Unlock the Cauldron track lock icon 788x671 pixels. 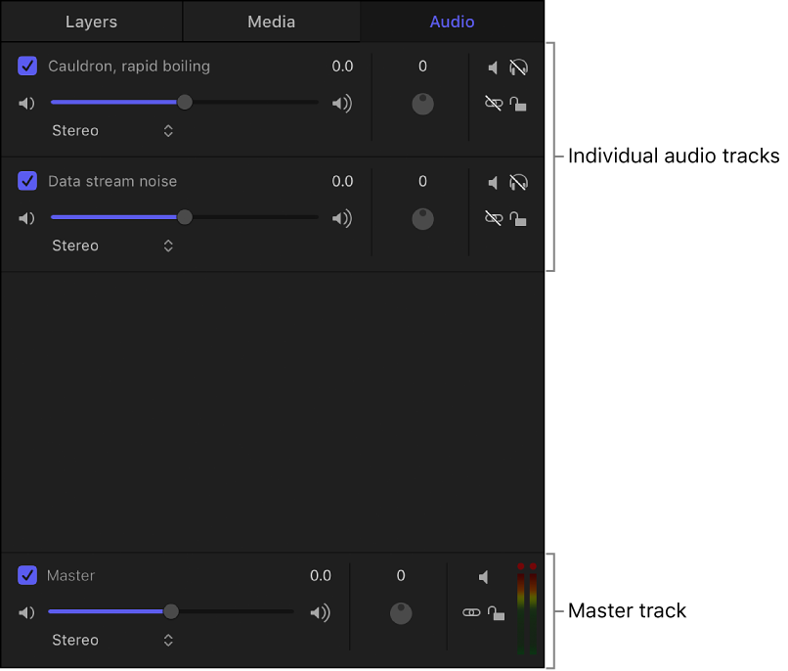(x=519, y=103)
